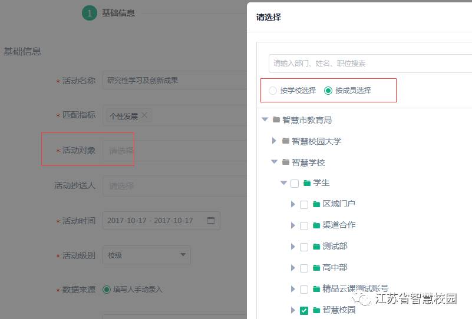Viewport: 472px width, 319px height.
Task: Expand the 测试部 tree node
Action: click(293, 247)
